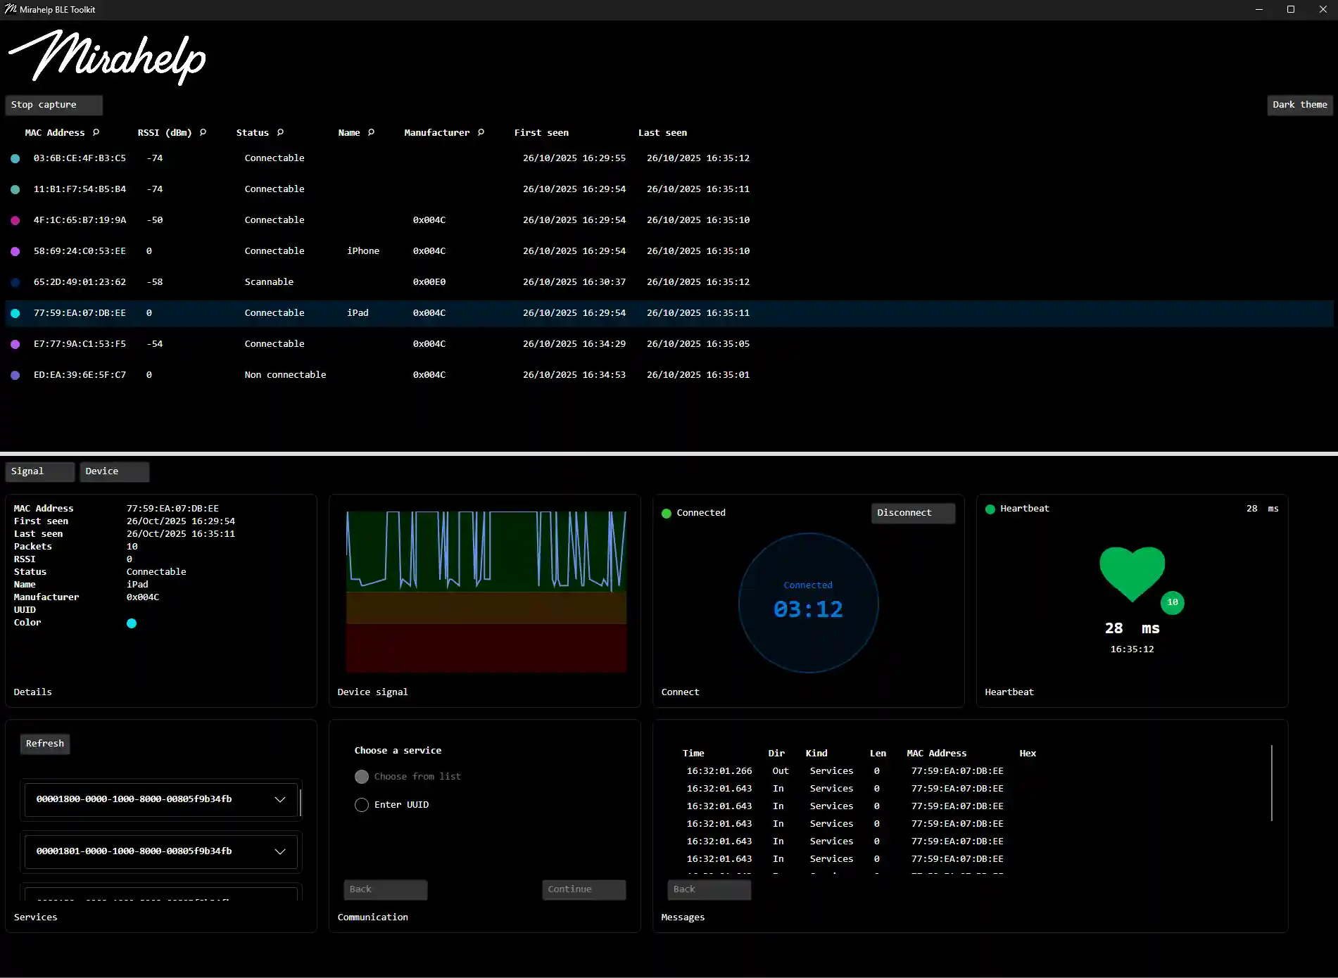Click first seen 16:30:37 cell

tap(574, 282)
